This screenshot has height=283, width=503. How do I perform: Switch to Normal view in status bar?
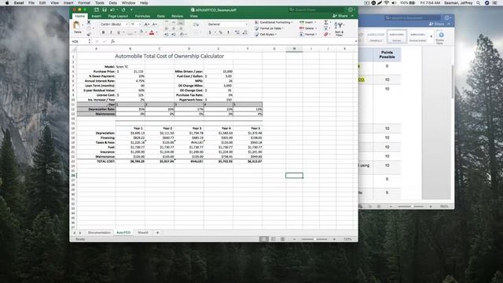(264, 239)
